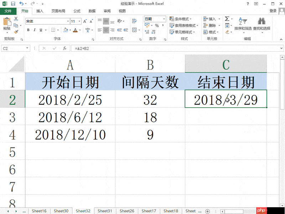Screen dimensions: 285x214
Task: Click formula bar with =A2+B2
Action: [x=175, y=49]
